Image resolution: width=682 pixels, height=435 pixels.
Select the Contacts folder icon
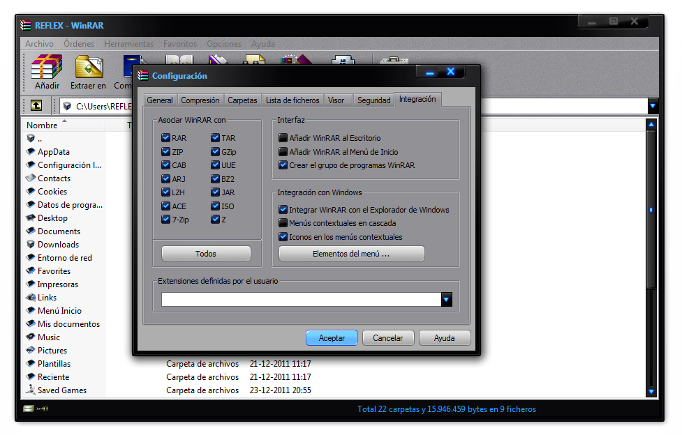click(x=31, y=178)
